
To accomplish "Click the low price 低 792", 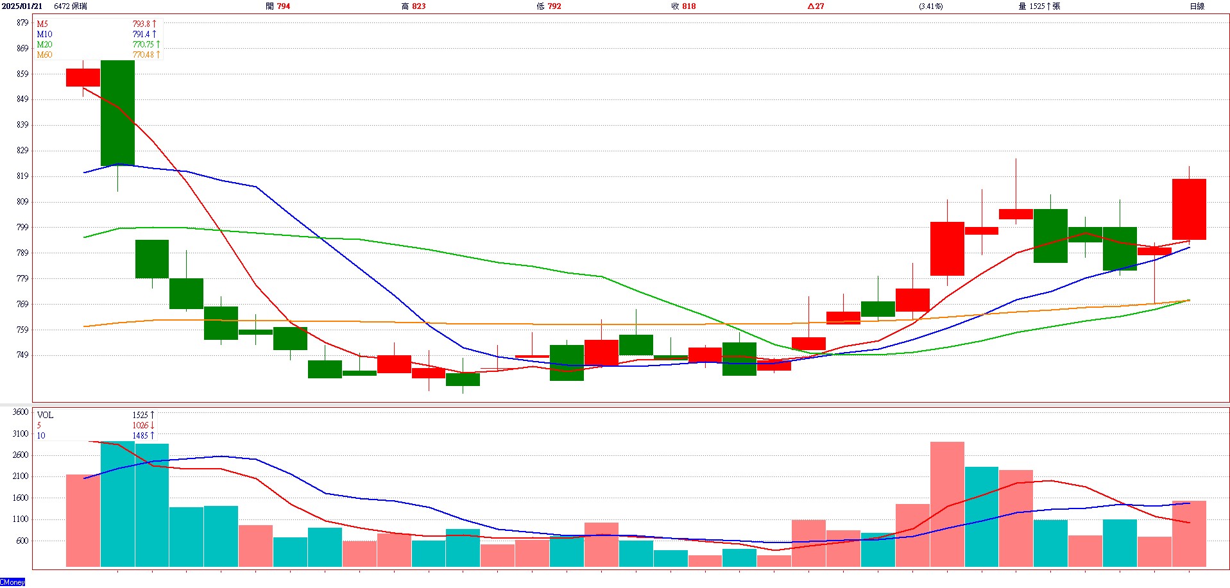I will 549,6.
